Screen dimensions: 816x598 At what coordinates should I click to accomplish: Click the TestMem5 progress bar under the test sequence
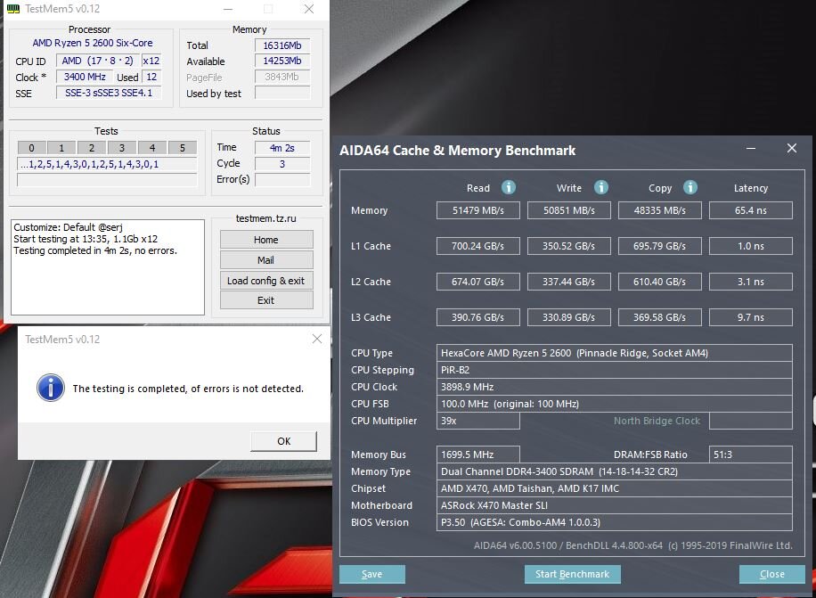click(107, 180)
